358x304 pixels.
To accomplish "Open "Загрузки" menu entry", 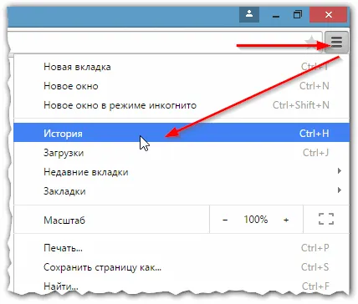I will (182, 153).
